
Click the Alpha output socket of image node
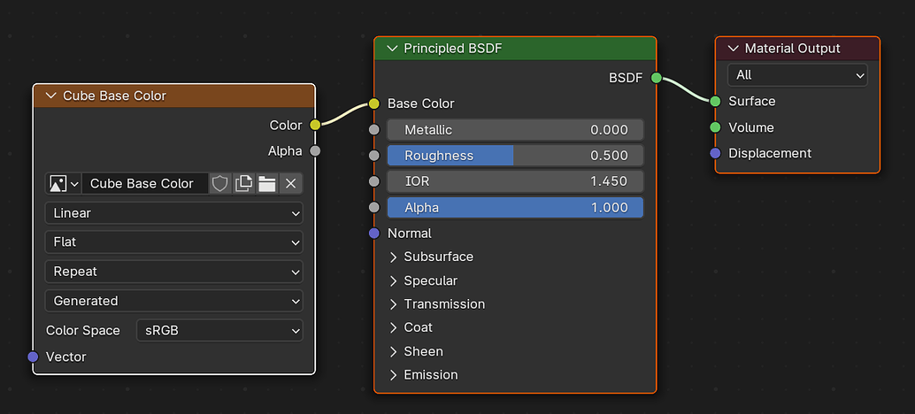click(315, 151)
